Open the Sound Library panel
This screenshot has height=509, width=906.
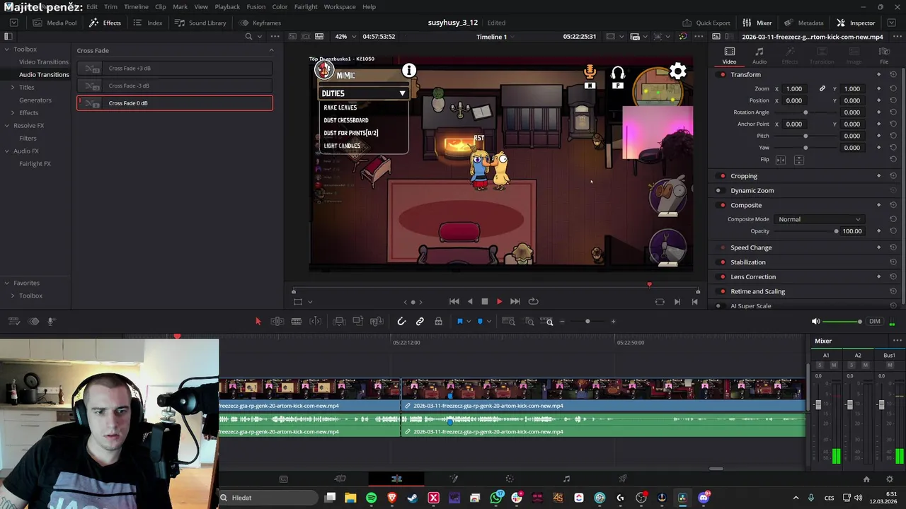click(x=200, y=23)
